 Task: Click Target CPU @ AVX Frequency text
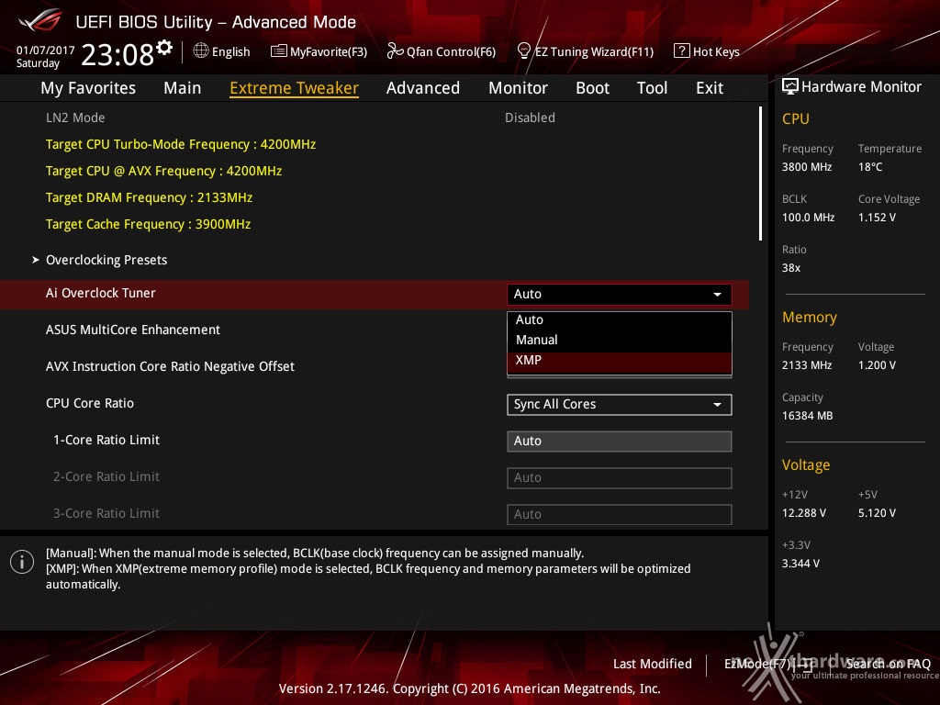point(163,171)
